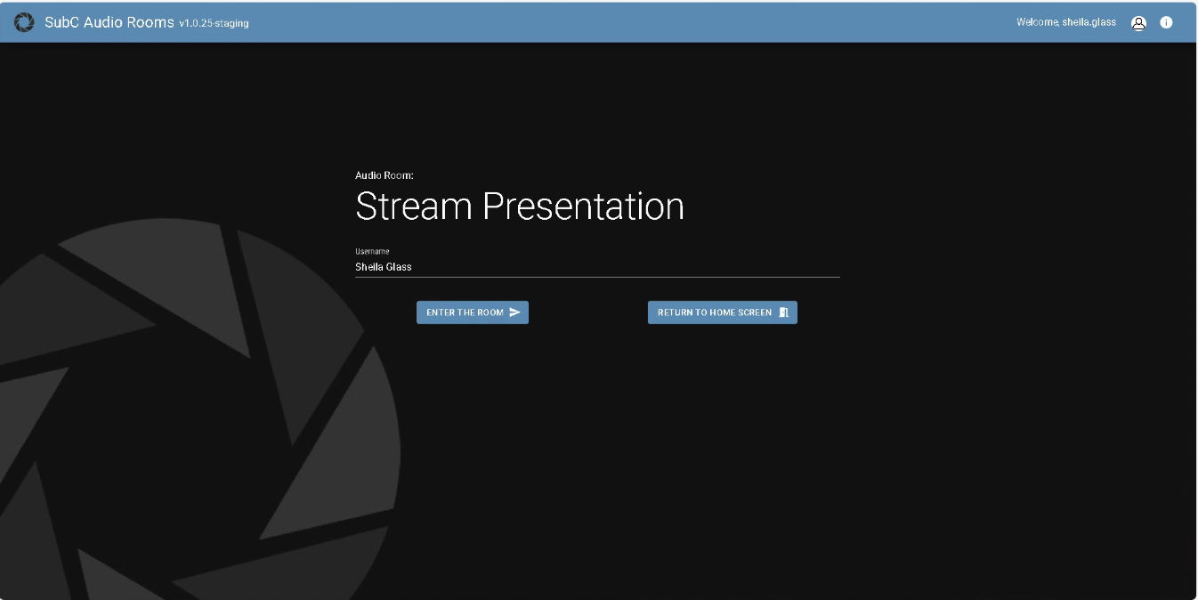Image resolution: width=1198 pixels, height=600 pixels.
Task: Click the Sheila Glass text in field
Action: 383,267
